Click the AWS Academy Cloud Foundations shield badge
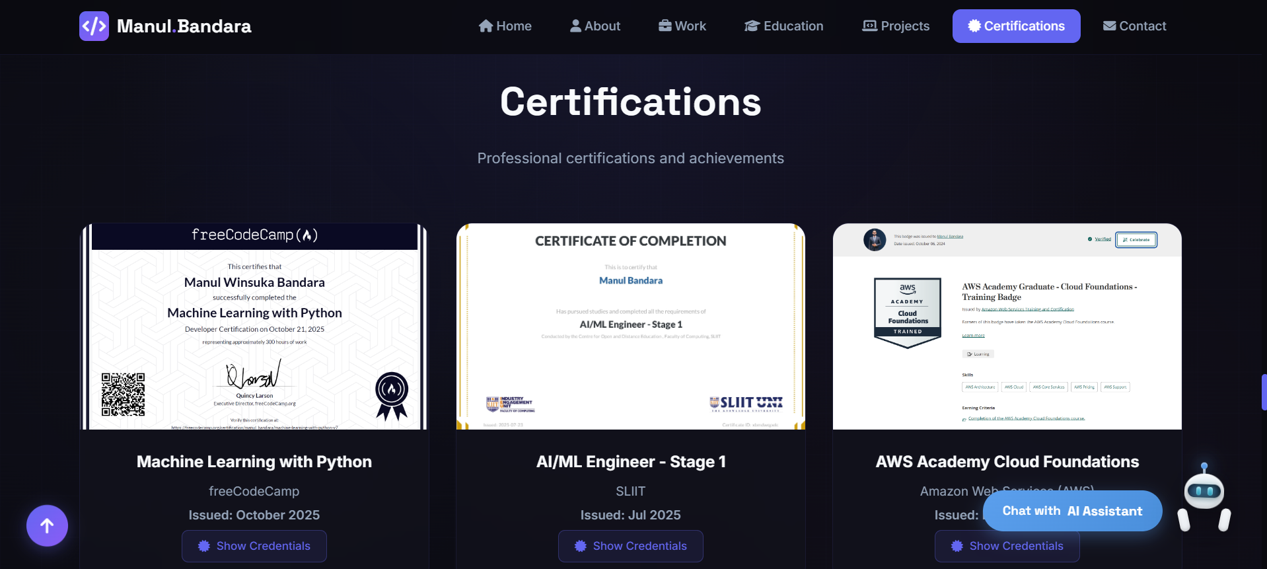The height and width of the screenshot is (569, 1267). coord(908,313)
